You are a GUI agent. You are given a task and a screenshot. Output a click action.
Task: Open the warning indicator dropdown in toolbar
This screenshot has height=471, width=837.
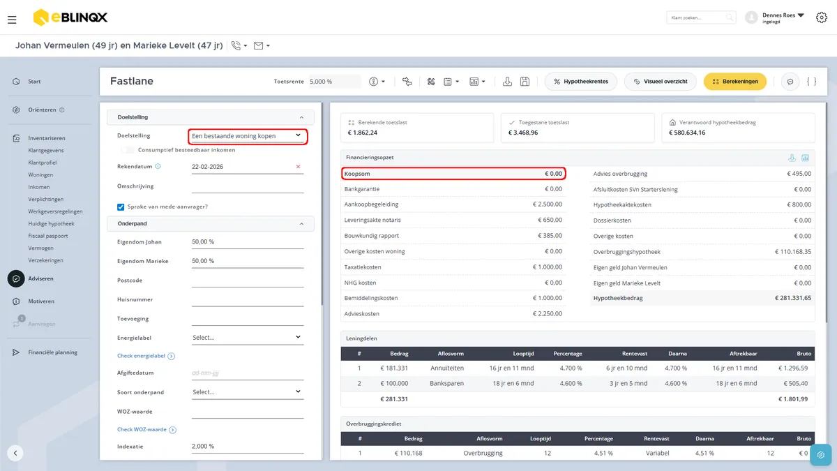(x=377, y=82)
